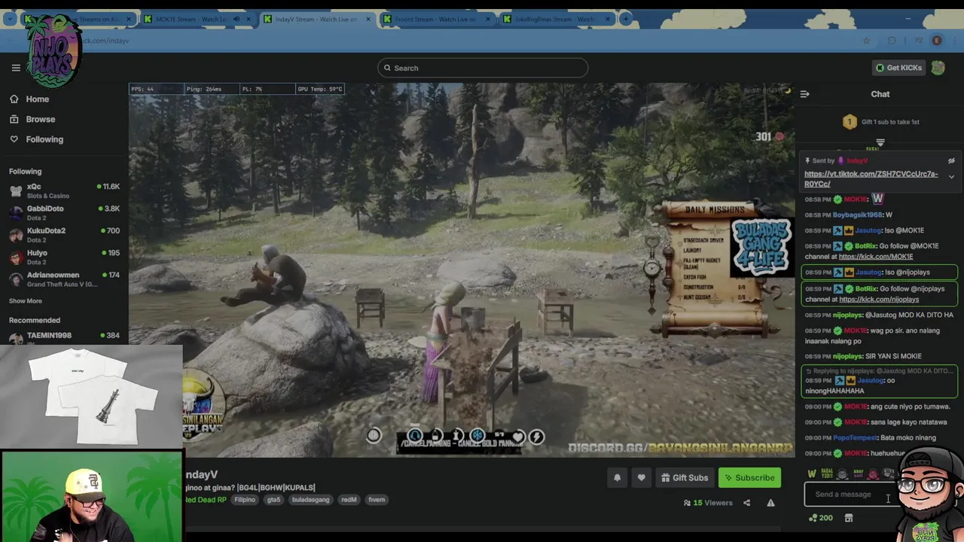Screen dimensions: 964x542
Task: Hide the pinned message
Action: (951, 161)
